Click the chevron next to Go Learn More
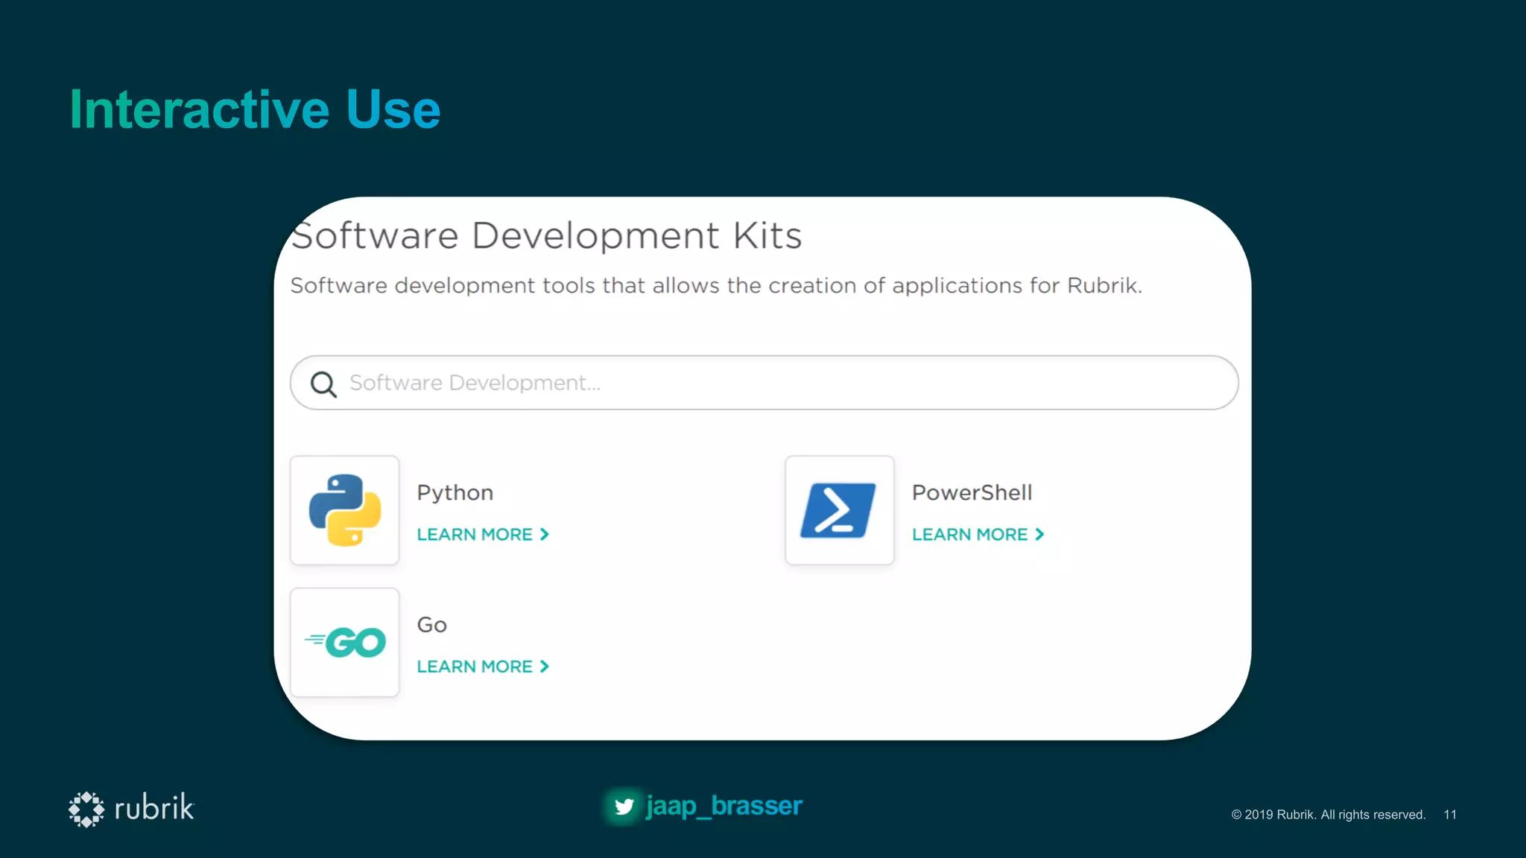The image size is (1526, 858). (x=545, y=667)
